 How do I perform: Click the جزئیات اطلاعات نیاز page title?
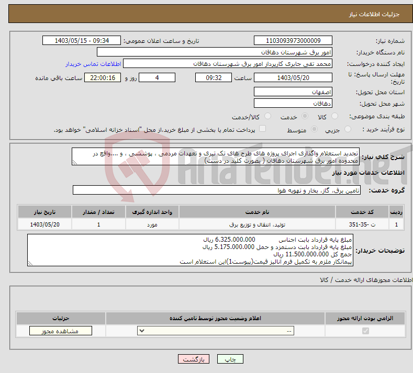[x=374, y=14]
